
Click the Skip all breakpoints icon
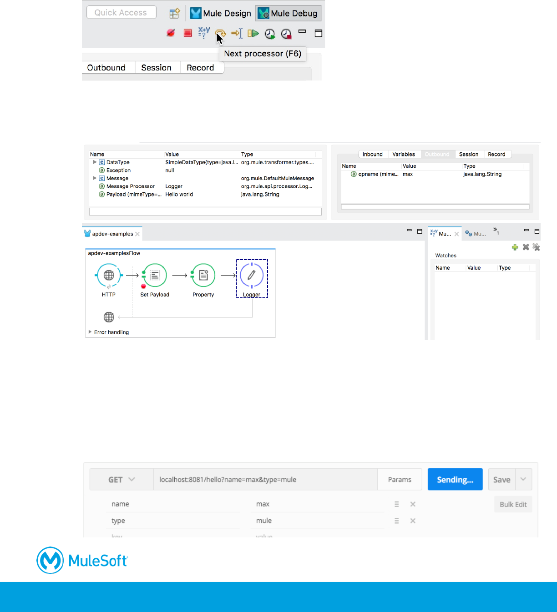[171, 33]
